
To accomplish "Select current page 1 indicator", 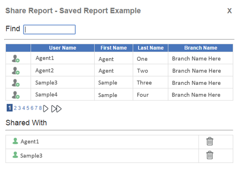I will [x=10, y=108].
